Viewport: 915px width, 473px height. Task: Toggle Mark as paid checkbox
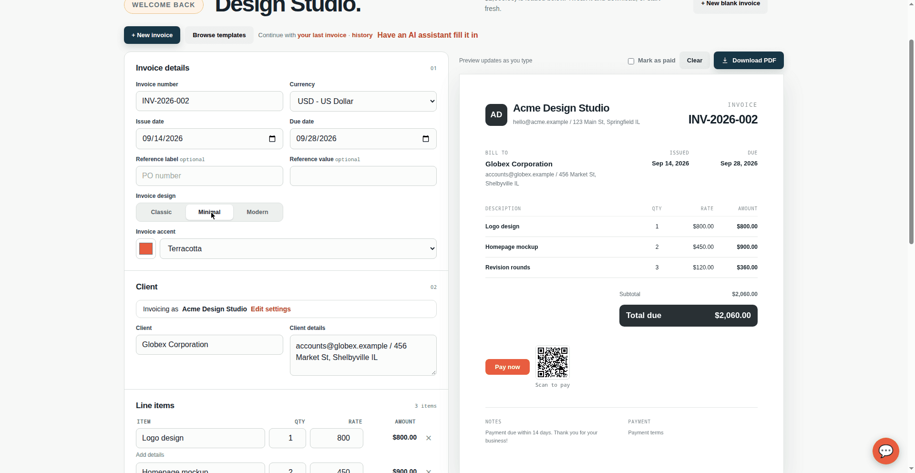[x=631, y=61]
